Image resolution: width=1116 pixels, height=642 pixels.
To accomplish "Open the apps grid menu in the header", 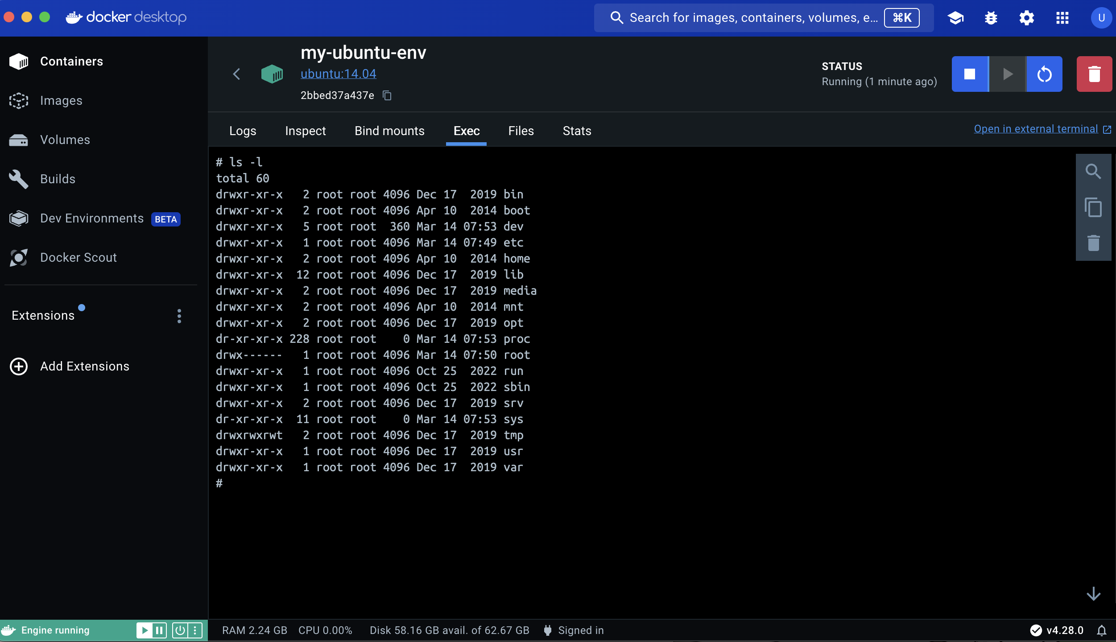I will [x=1062, y=18].
